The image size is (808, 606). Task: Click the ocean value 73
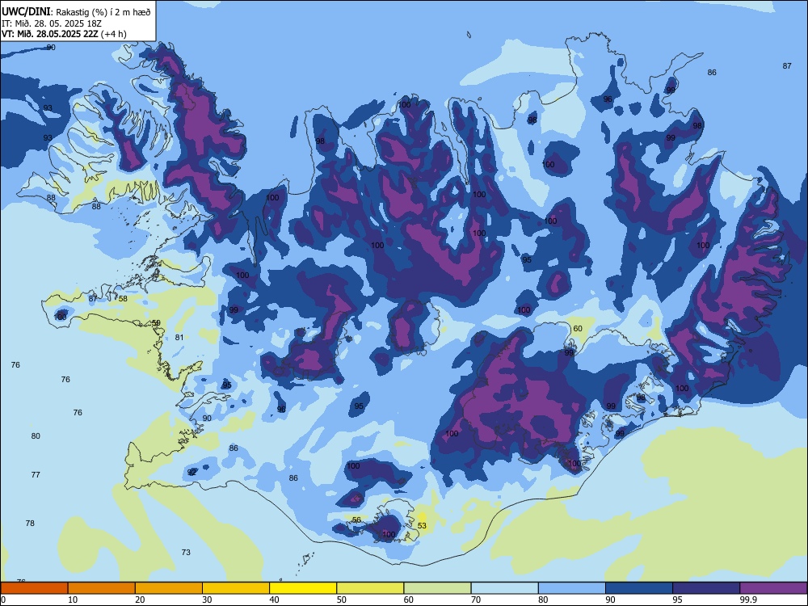[186, 553]
